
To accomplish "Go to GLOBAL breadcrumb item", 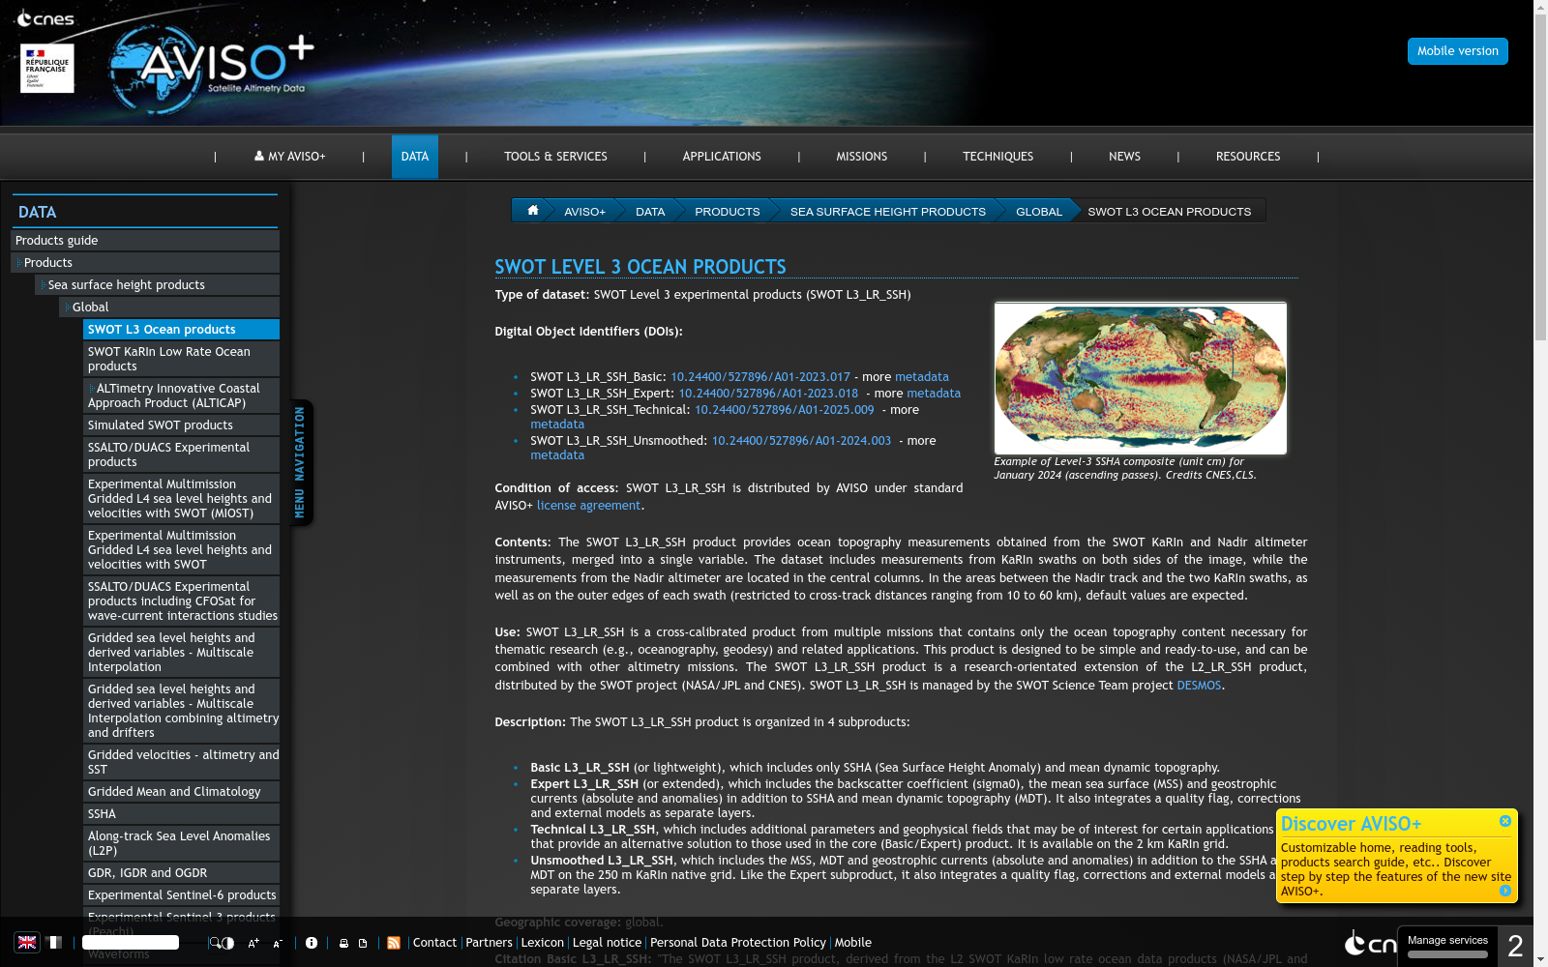I will (x=1039, y=212).
